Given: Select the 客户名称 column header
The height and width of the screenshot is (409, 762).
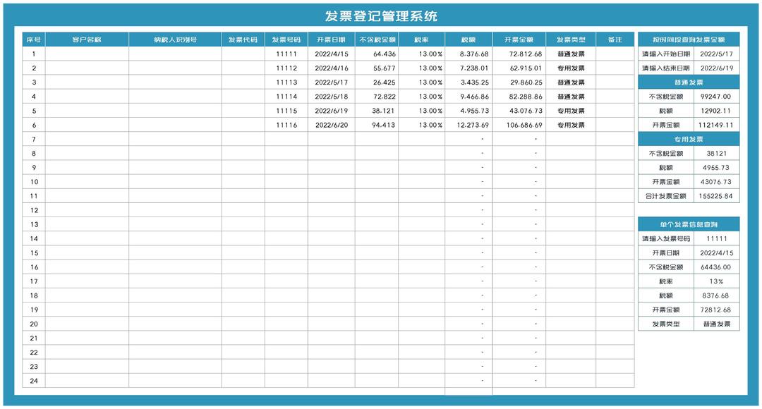Looking at the screenshot, I should click(x=87, y=39).
